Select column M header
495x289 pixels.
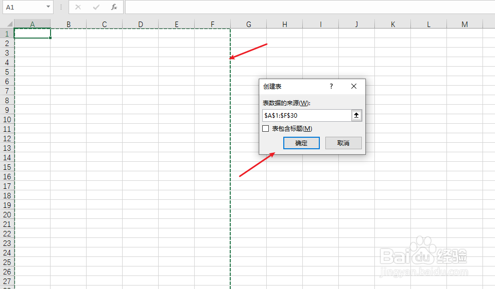(464, 24)
